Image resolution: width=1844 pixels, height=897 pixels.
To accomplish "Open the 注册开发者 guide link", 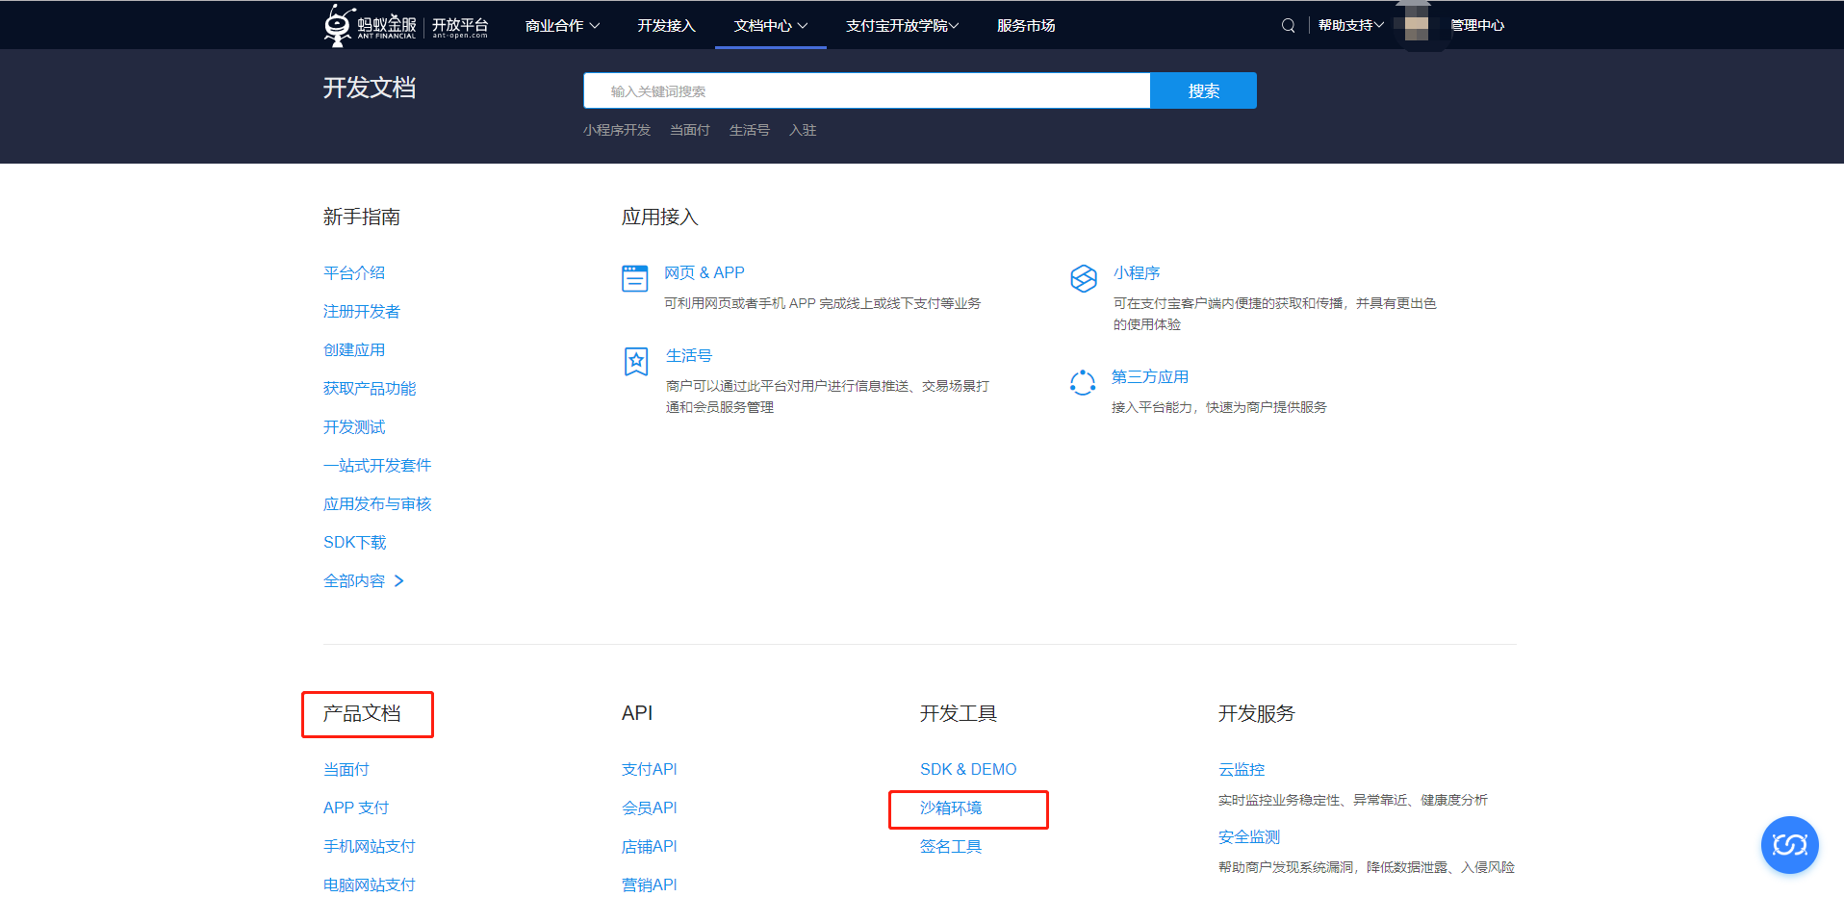I will [362, 312].
